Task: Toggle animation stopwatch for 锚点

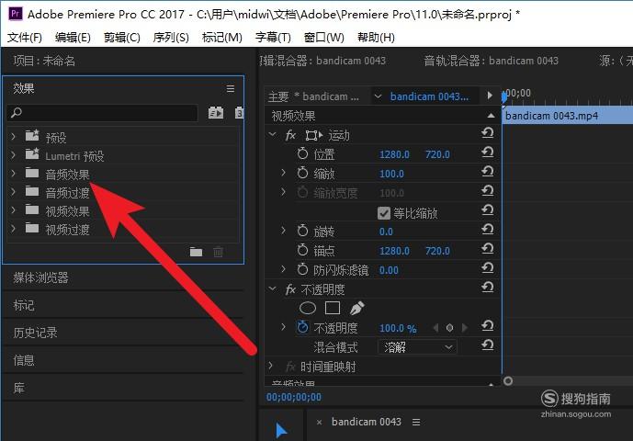Action: pos(302,251)
